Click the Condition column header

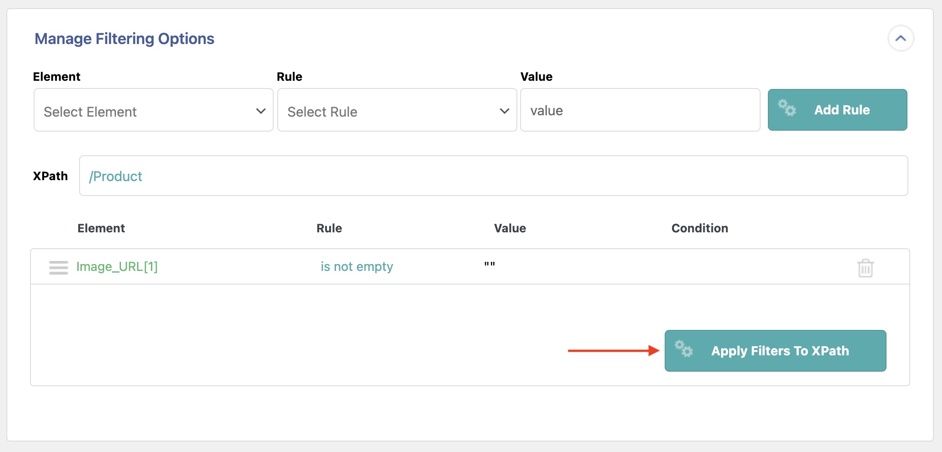(x=699, y=228)
